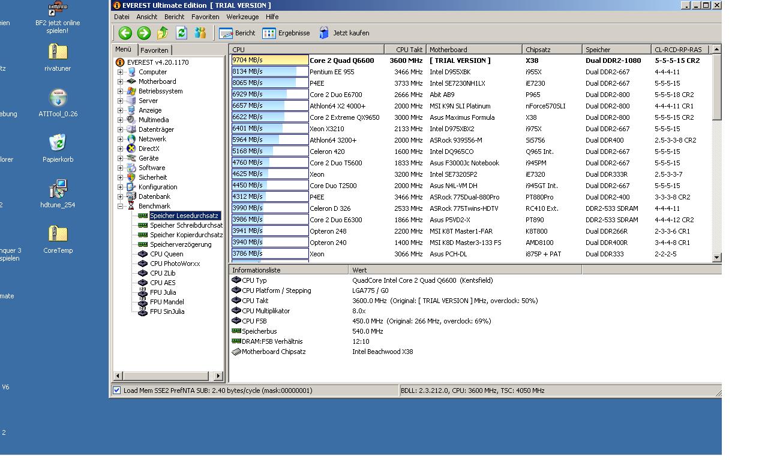Switch to the Favoriten tab in sidebar
Image resolution: width=768 pixels, height=460 pixels.
pos(155,50)
